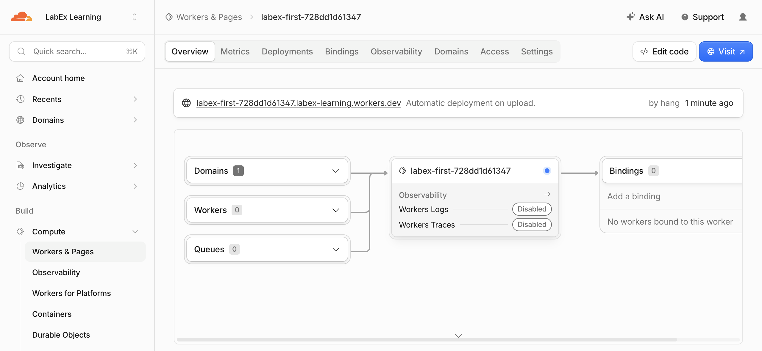Screen dimensions: 762x351
Task: Click the labex-first-728dd1d61347 breadcrumb title
Action: tap(311, 17)
